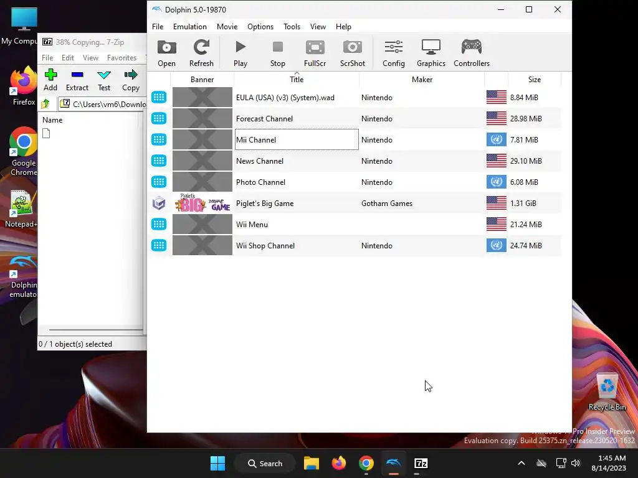
Task: Click the clock showing 1:45 AM
Action: click(x=612, y=458)
